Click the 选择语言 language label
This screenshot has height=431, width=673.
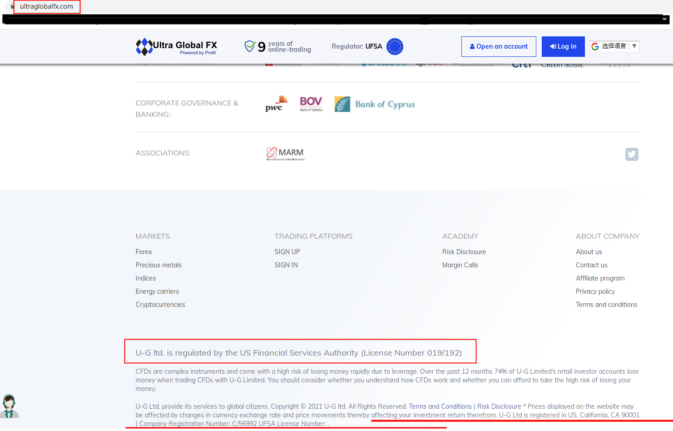click(x=614, y=46)
